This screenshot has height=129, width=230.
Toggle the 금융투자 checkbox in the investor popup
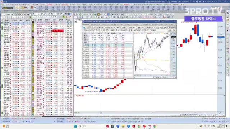click(102, 30)
